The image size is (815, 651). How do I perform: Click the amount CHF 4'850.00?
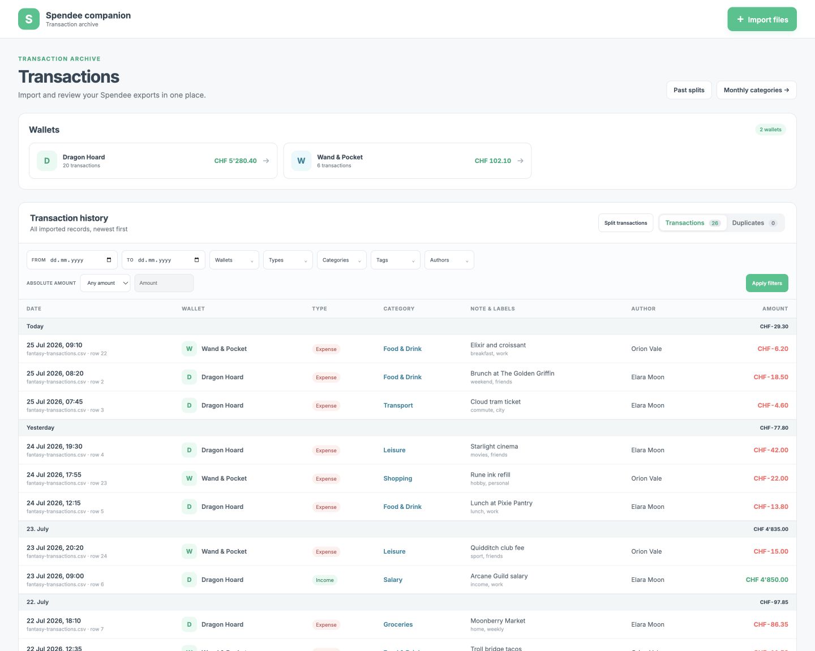pos(767,580)
